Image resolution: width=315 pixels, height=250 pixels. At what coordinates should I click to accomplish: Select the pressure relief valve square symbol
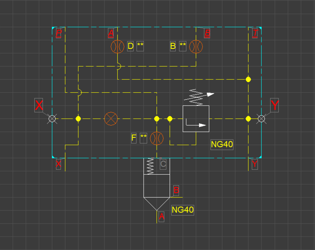pos(196,118)
